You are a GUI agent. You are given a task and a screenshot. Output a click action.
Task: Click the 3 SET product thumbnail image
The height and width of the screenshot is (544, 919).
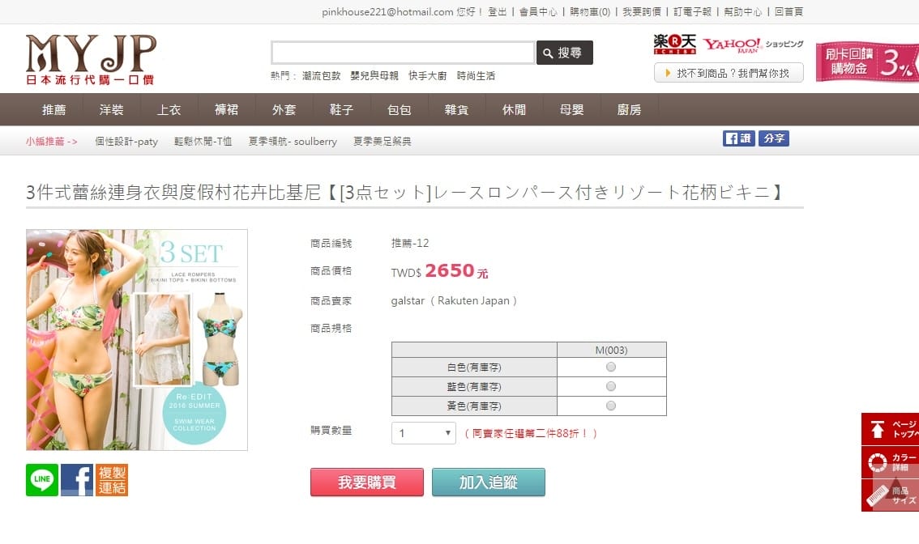(x=137, y=340)
